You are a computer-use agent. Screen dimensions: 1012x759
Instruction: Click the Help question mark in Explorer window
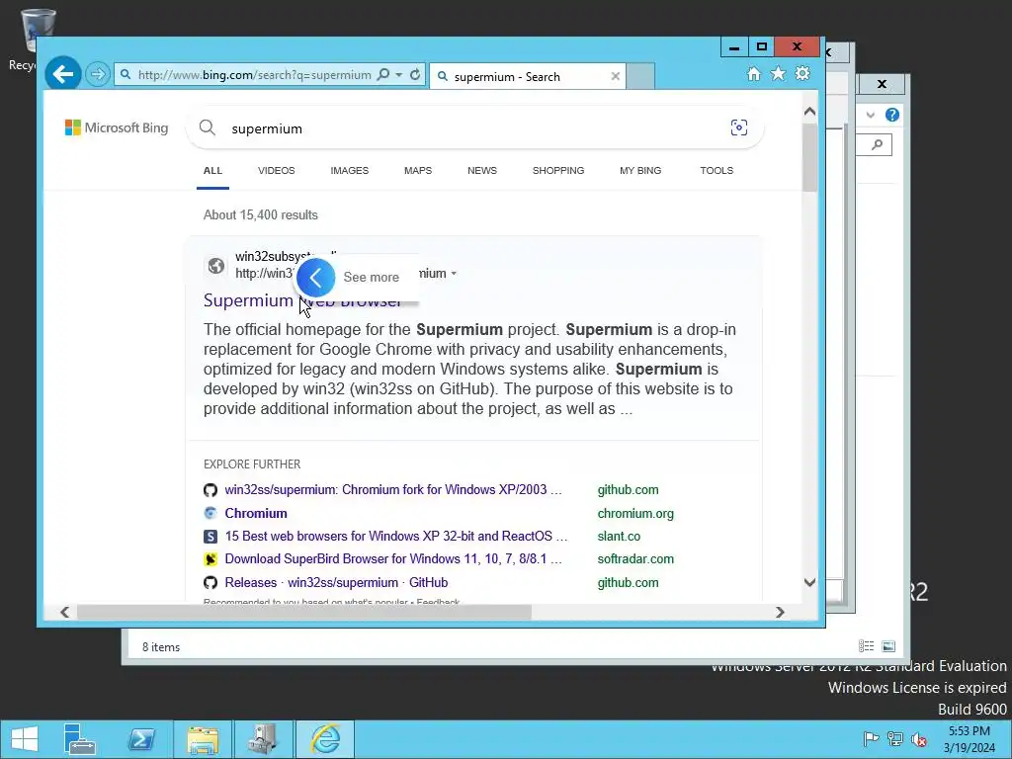[x=892, y=115]
